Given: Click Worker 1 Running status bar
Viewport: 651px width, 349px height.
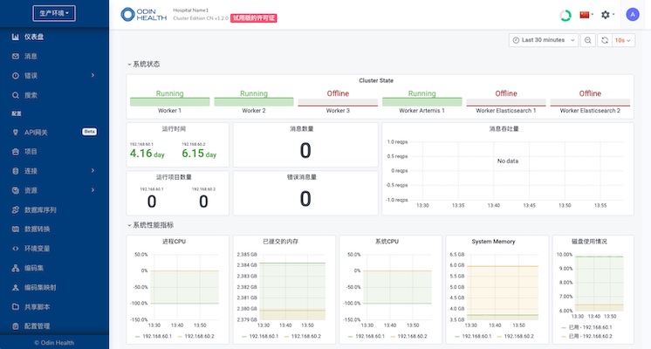Looking at the screenshot, I should click(170, 102).
